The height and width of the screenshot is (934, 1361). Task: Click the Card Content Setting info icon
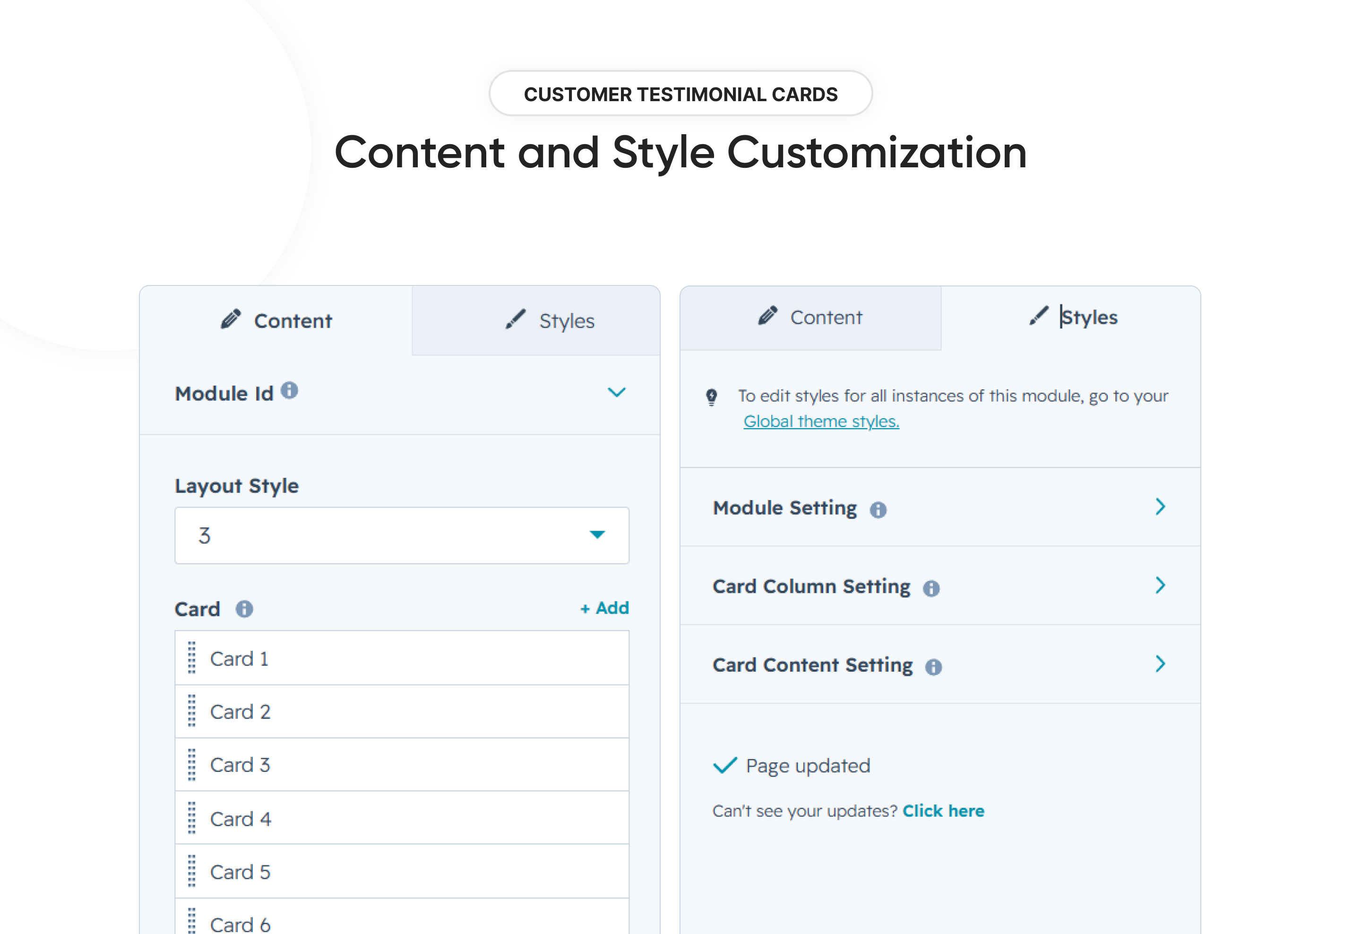[933, 667]
